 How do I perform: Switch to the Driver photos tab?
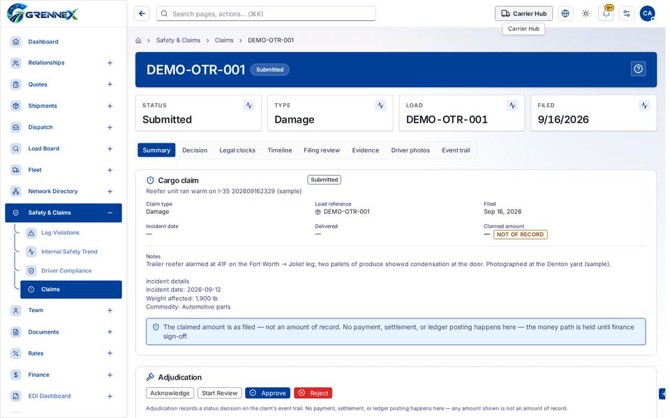pos(410,150)
